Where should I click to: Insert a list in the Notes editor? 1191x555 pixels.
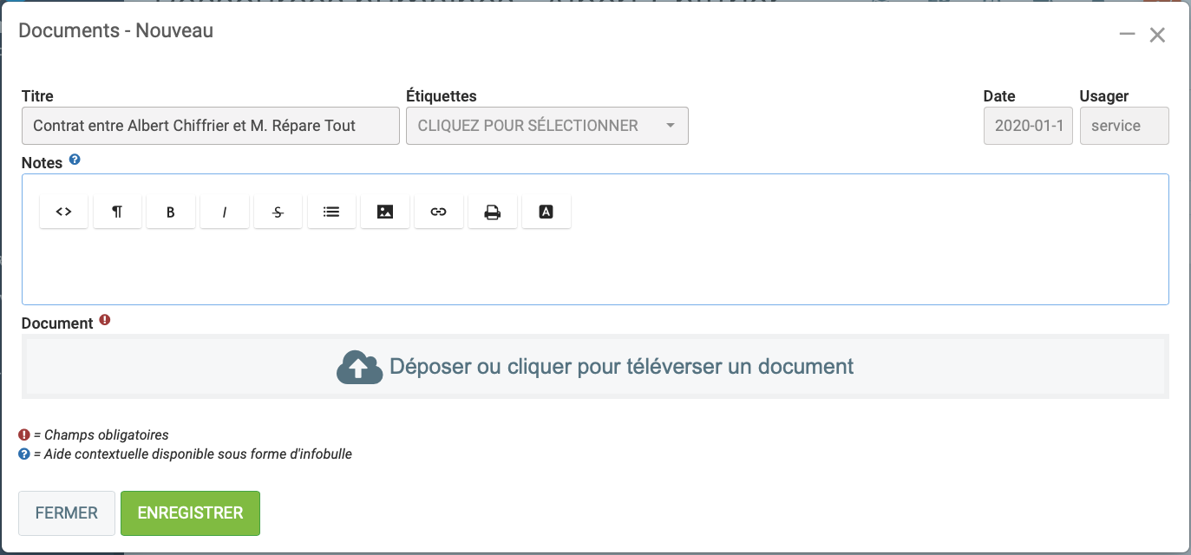[331, 212]
